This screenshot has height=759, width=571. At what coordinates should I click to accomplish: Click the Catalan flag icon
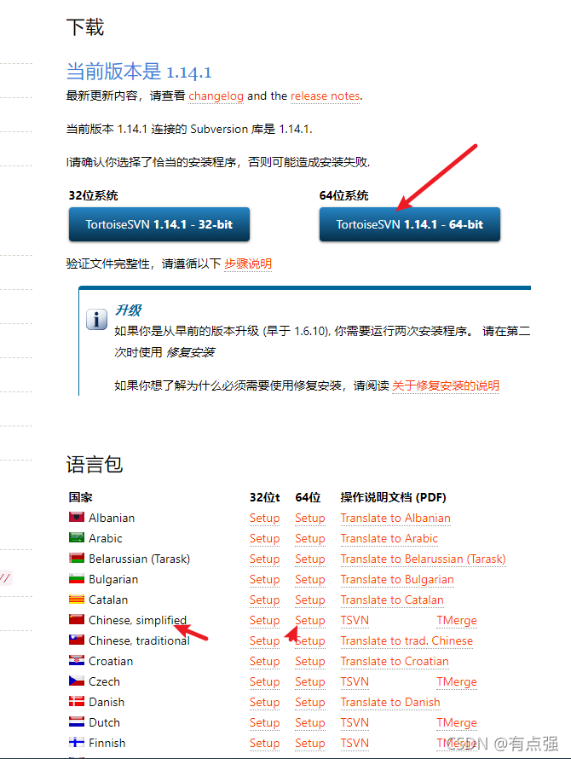coord(77,600)
